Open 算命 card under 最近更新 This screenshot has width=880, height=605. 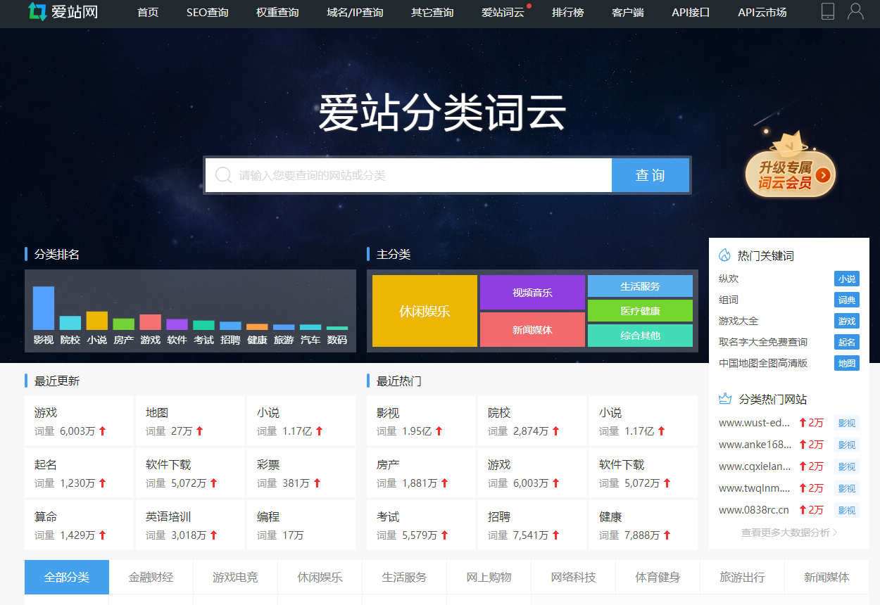[79, 525]
